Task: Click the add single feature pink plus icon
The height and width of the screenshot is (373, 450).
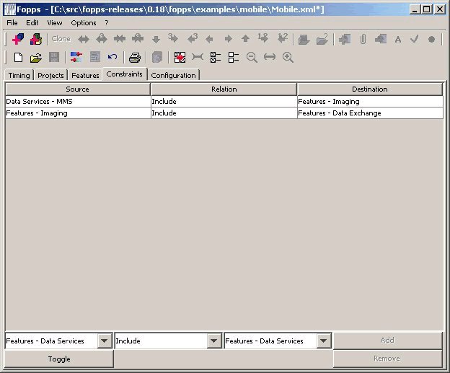Action: point(18,39)
